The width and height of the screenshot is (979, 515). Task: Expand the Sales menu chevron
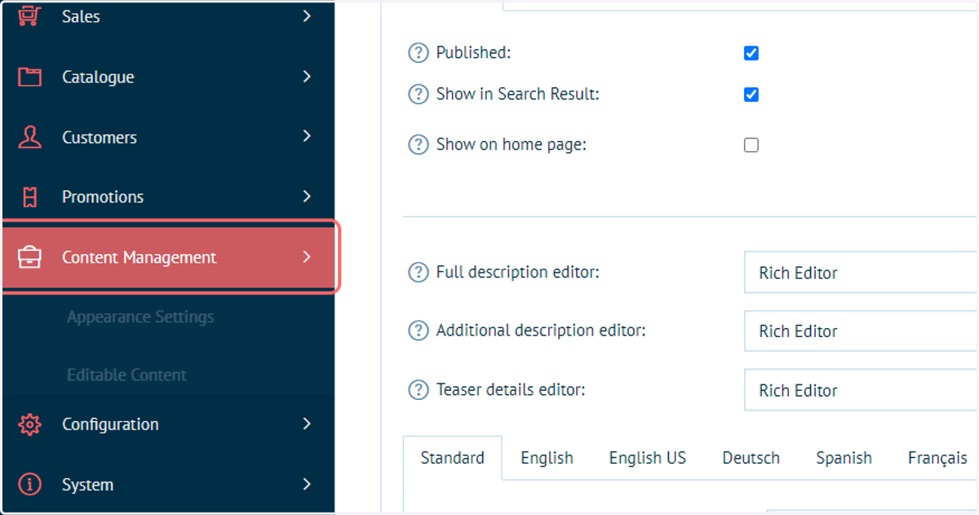pos(307,16)
